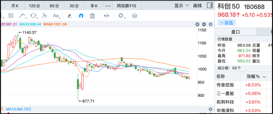The width and height of the screenshot is (273, 114).
Task: Toggle the right side panel layout
Action: [x=210, y=5]
